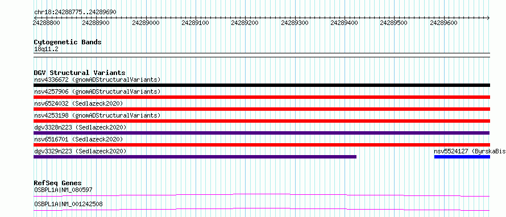Click ruler position 24289600
Viewport: 506px width, 217px height.
pos(443,23)
